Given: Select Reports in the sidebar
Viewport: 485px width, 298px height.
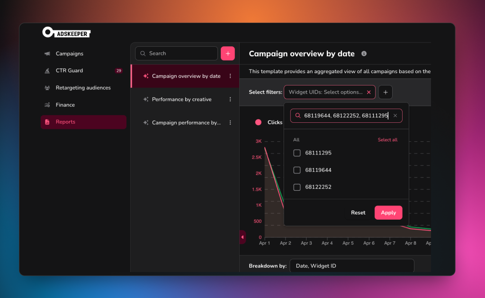Looking at the screenshot, I should 83,122.
